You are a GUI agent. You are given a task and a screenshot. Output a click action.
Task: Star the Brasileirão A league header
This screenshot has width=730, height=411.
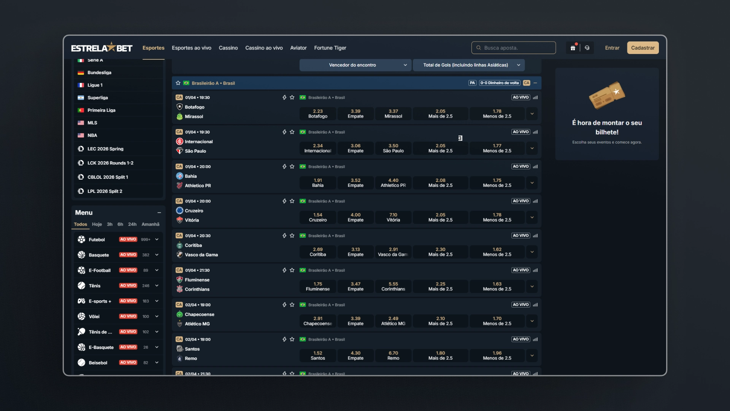[x=178, y=83]
